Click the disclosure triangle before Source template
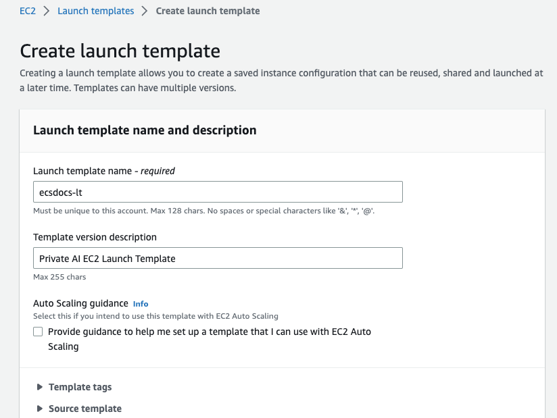 click(40, 409)
